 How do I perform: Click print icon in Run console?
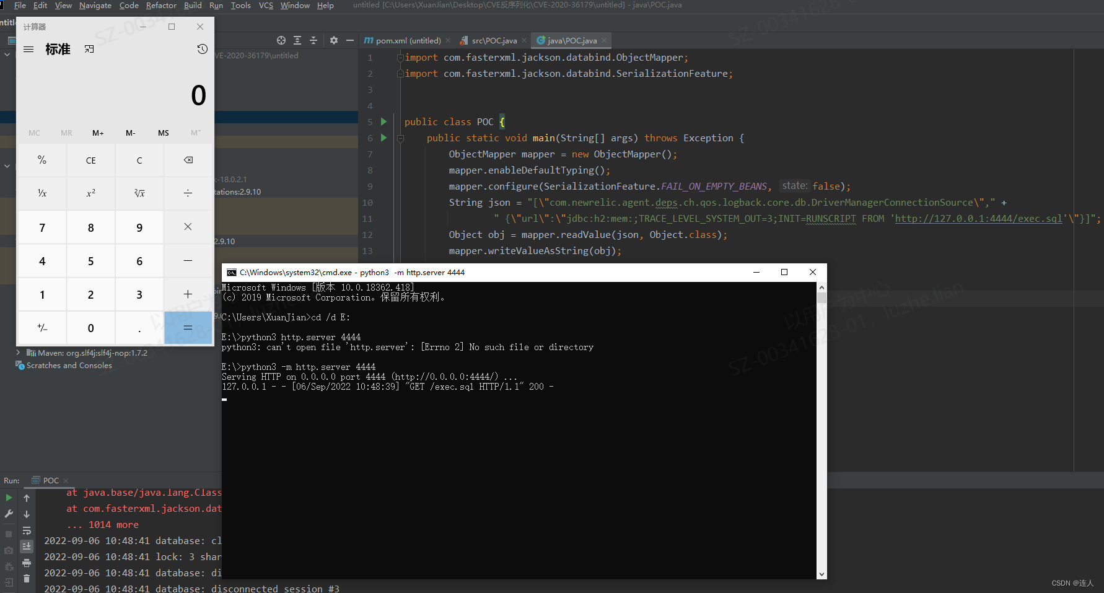(27, 563)
